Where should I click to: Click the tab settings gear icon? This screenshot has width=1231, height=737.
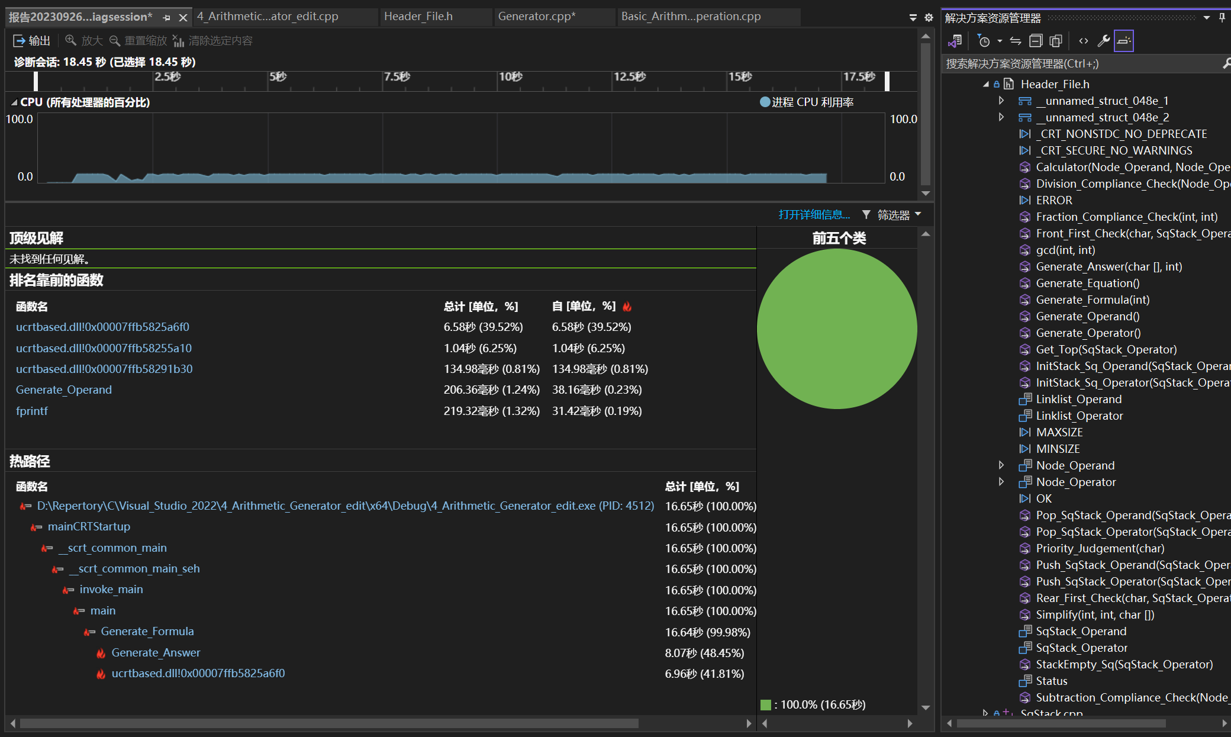tap(929, 18)
